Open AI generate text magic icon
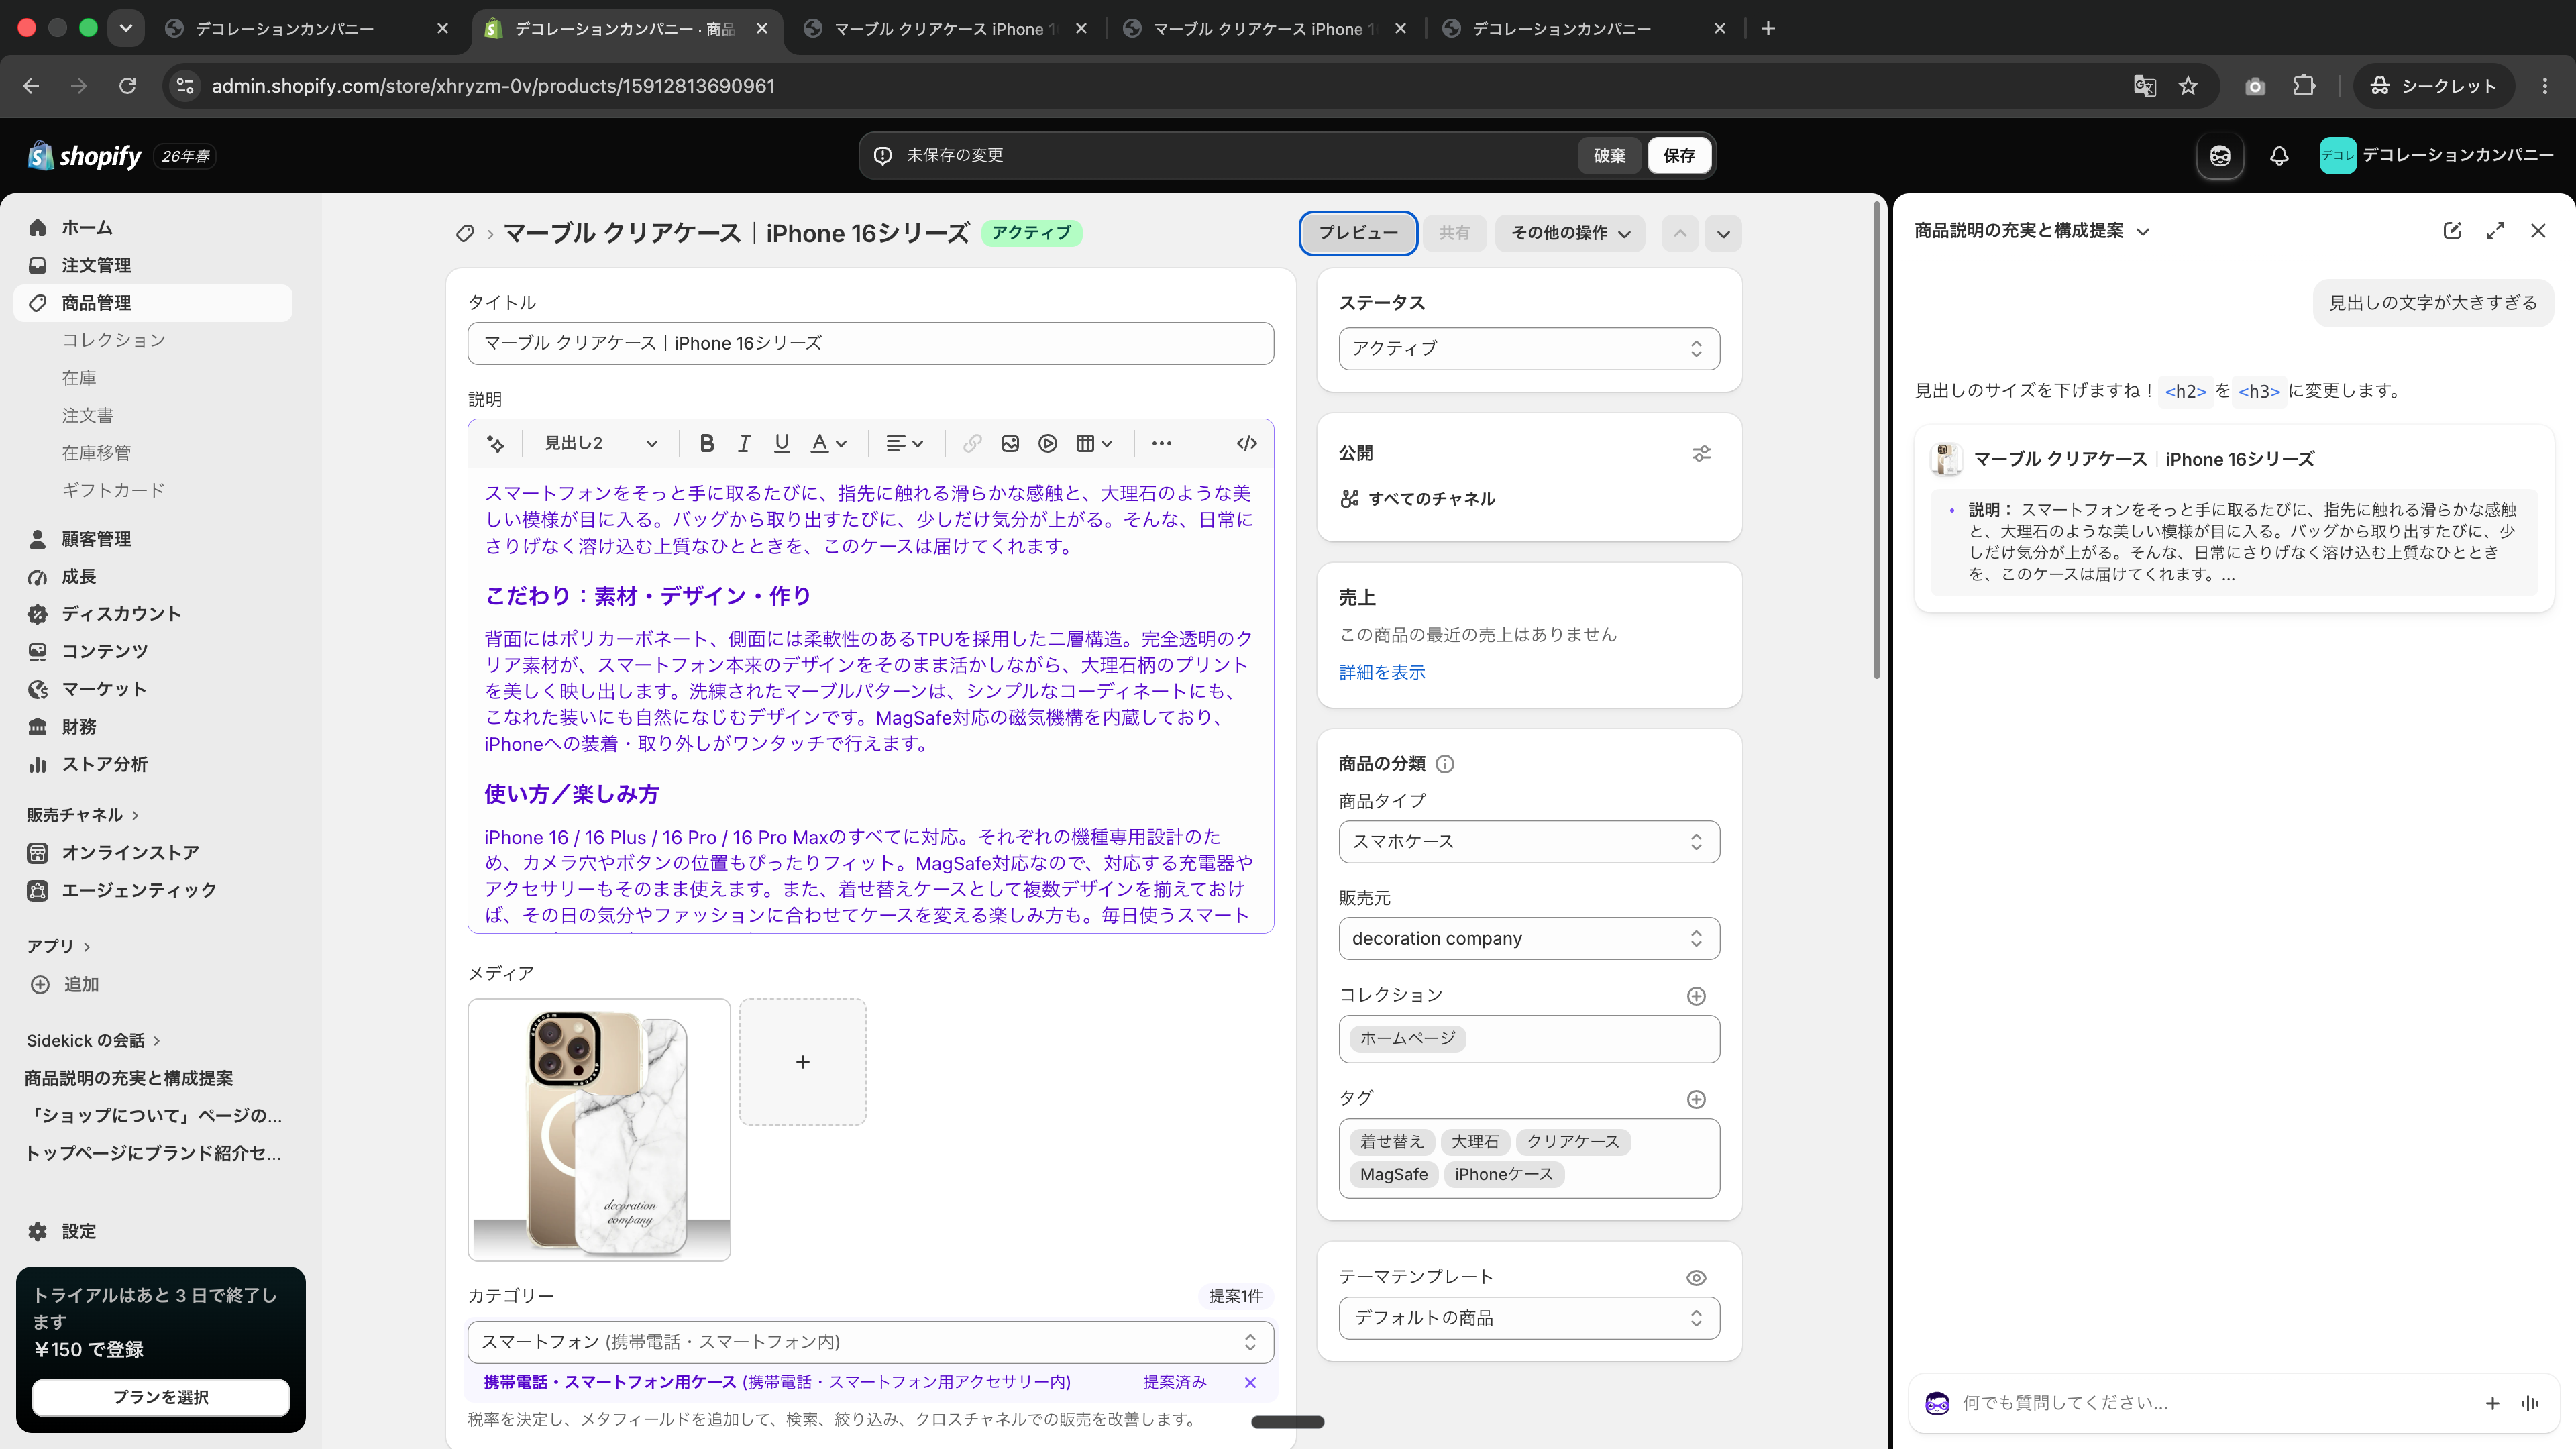This screenshot has width=2576, height=1449. [496, 444]
